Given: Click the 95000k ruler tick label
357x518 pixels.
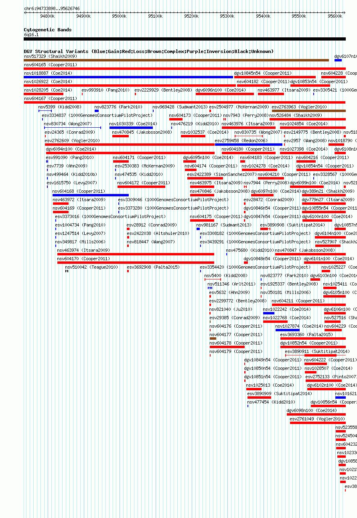Looking at the screenshot, I should (x=119, y=16).
